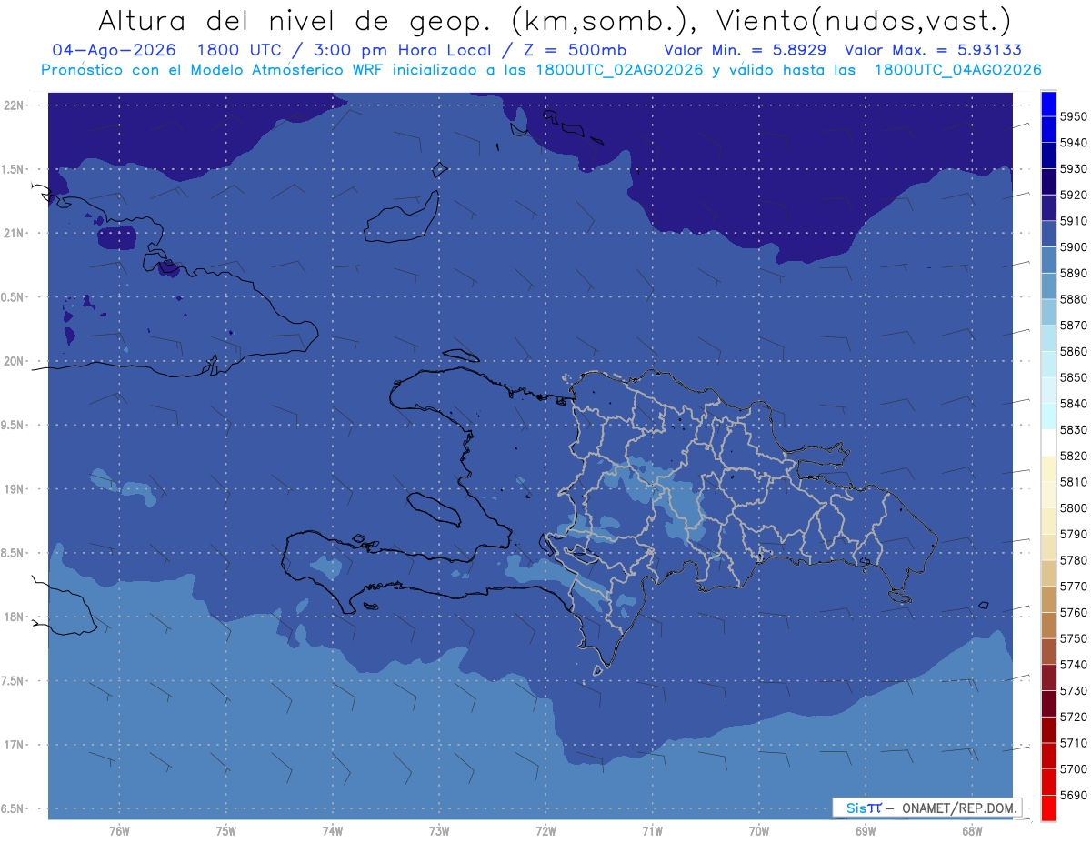Click the '5900' color scale value
Image resolution: width=1091 pixels, height=843 pixels.
1073,247
